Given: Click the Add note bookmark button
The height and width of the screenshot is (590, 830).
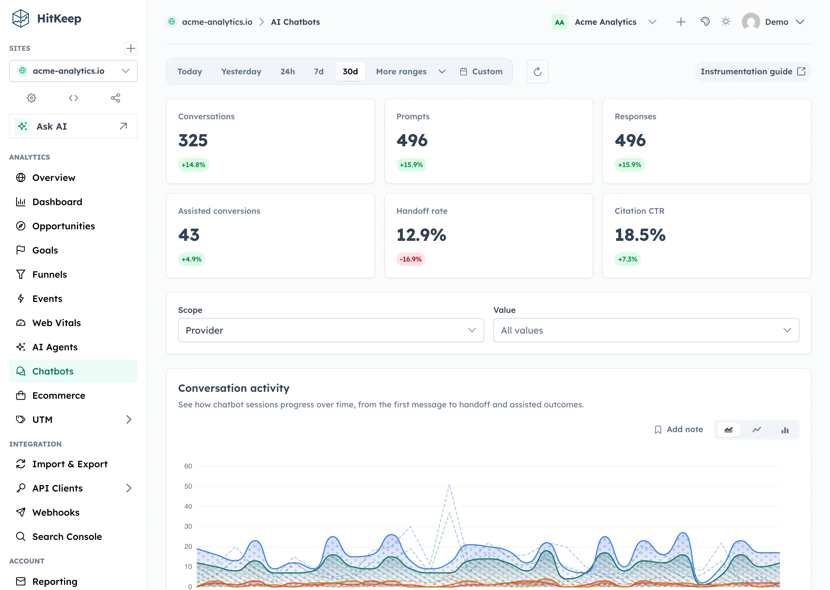Looking at the screenshot, I should tap(678, 430).
